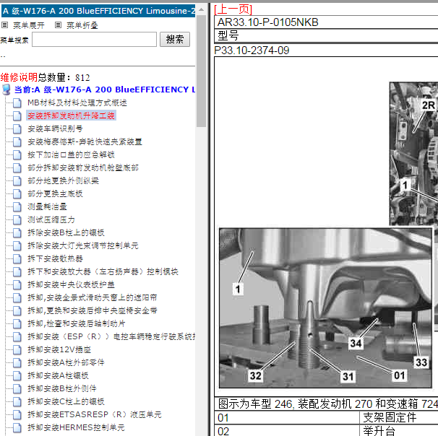Open 拆卸安装ETSASRESP（R）液压单元 entry
This screenshot has width=438, height=436.
pyautogui.click(x=95, y=415)
